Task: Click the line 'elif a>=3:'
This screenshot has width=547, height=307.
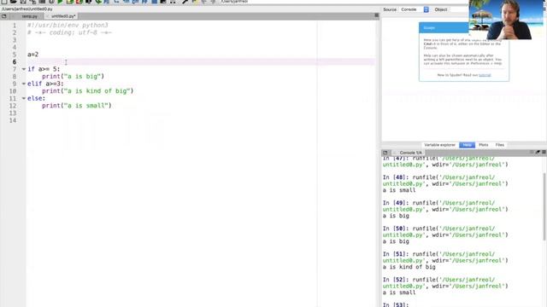Action: coord(45,84)
